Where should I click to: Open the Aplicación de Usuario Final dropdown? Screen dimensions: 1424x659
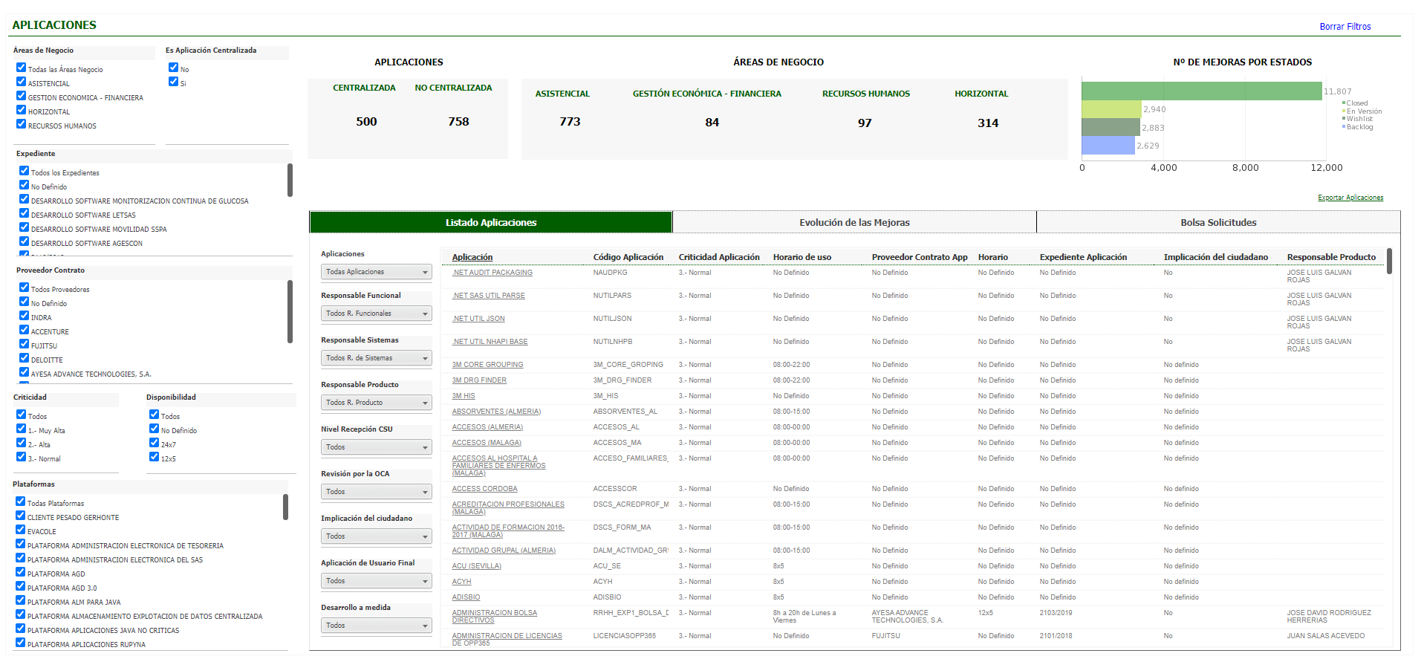[x=377, y=581]
